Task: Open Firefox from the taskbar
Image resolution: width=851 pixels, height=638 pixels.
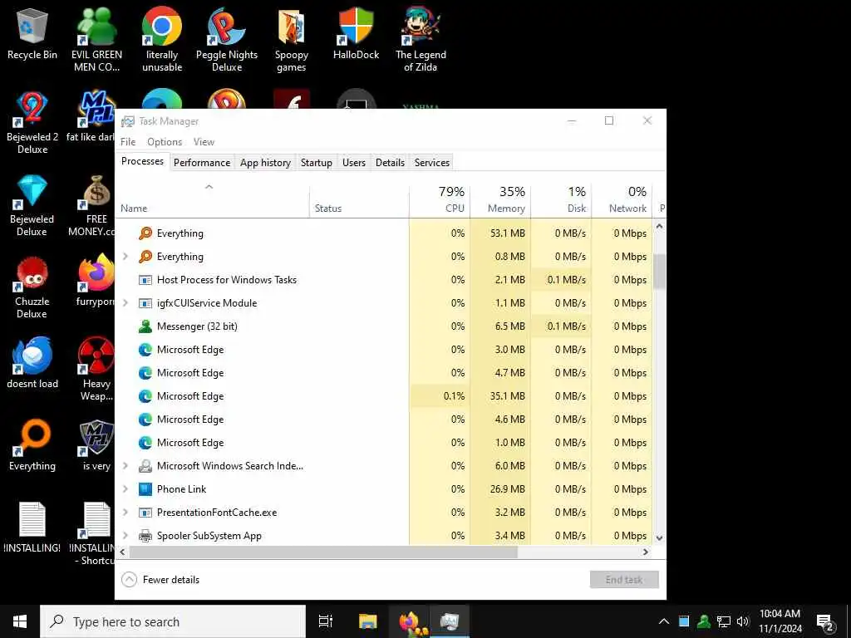Action: click(409, 621)
